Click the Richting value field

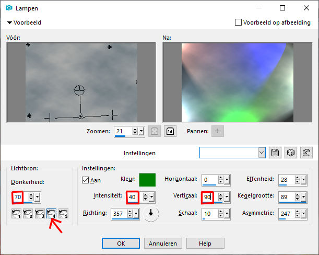point(119,213)
